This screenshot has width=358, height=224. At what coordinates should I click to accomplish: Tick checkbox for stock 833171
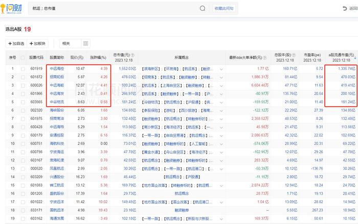pyautogui.click(x=23, y=210)
